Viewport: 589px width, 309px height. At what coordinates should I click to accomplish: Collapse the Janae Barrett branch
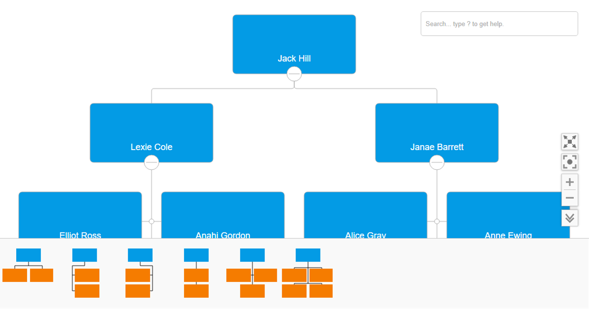[436, 162]
